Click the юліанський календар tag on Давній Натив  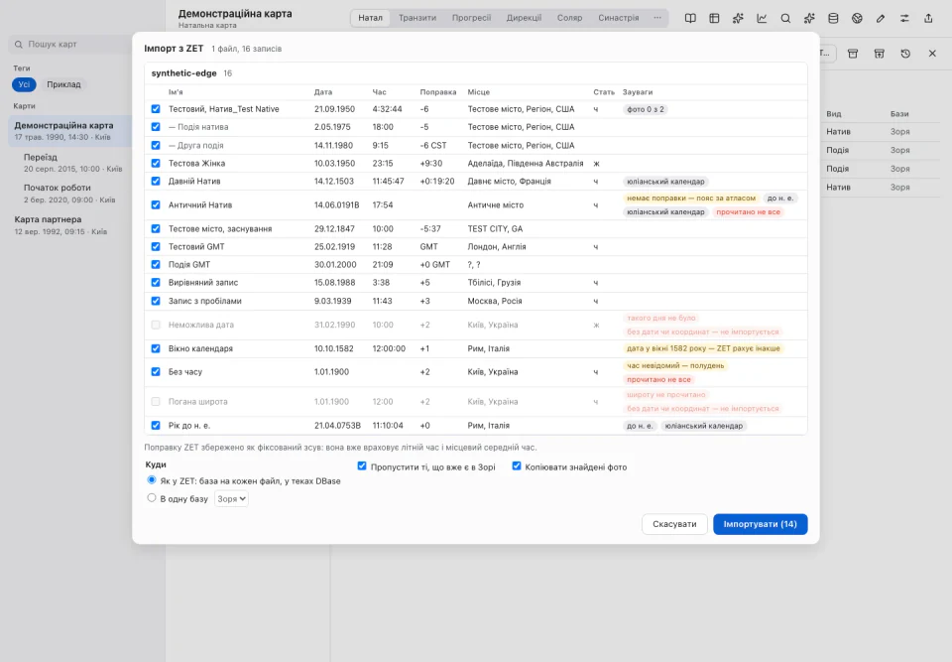(665, 182)
